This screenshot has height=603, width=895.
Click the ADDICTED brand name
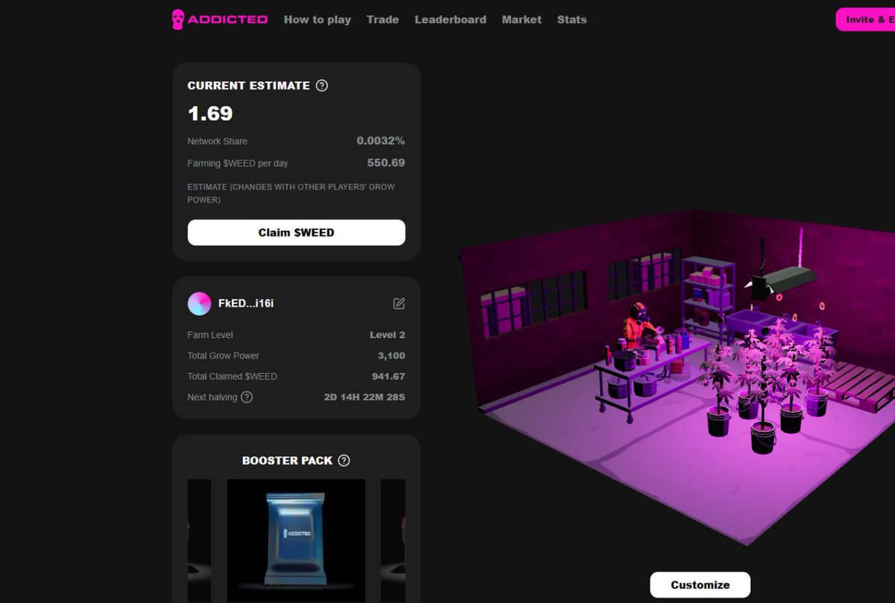(227, 19)
